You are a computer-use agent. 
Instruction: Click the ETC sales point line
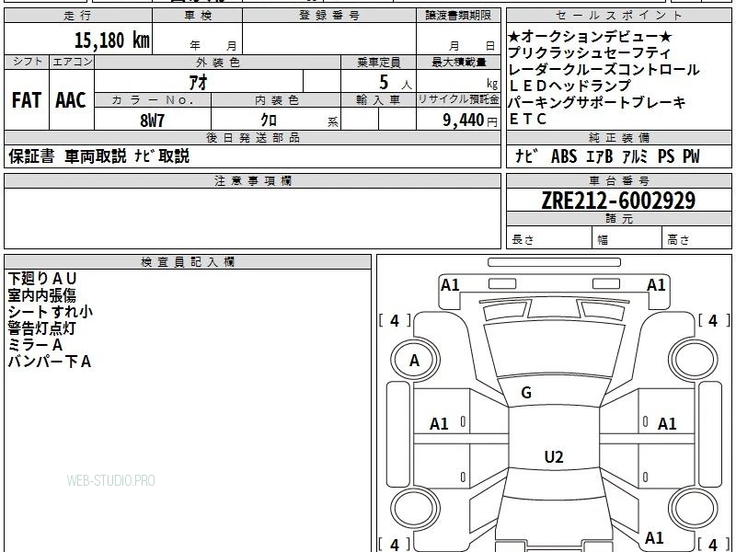[527, 119]
